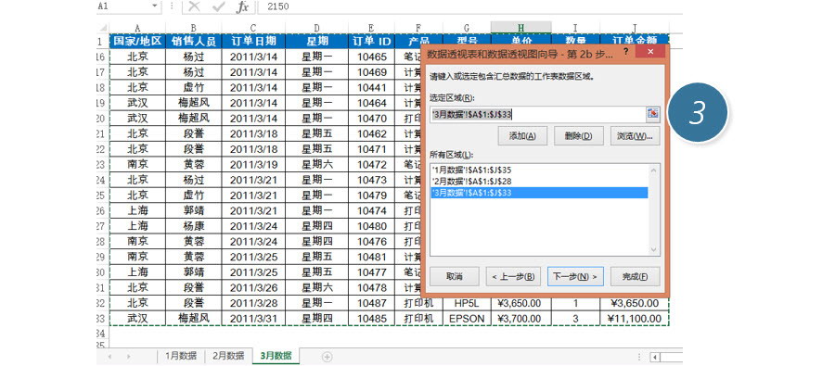Viewport: 835px width, 366px height.
Task: Click the 销售人员 header cell
Action: 193,42
